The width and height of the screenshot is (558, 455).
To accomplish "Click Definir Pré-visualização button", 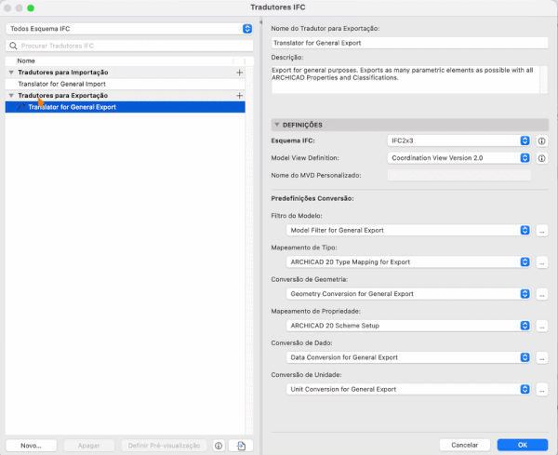I will [x=164, y=446].
